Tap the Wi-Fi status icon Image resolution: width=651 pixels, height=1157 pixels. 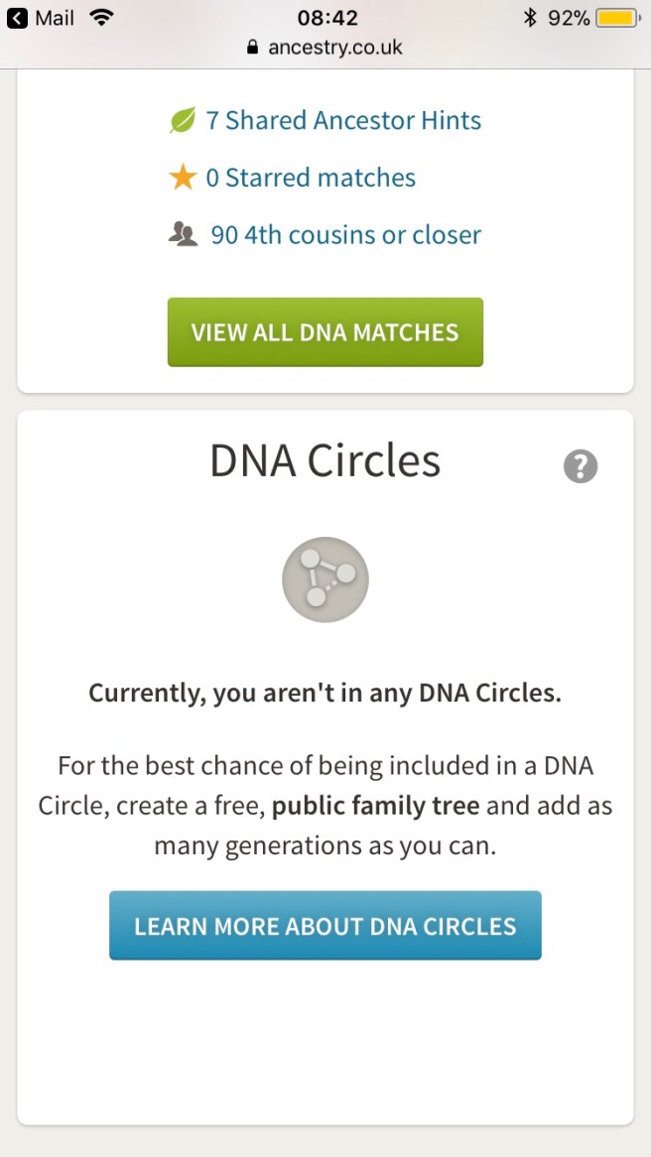(x=100, y=18)
